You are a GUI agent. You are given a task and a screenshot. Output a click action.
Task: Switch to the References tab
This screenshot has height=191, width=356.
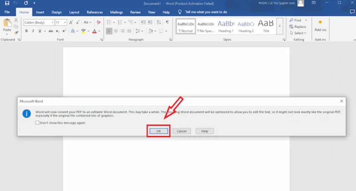[x=95, y=12]
